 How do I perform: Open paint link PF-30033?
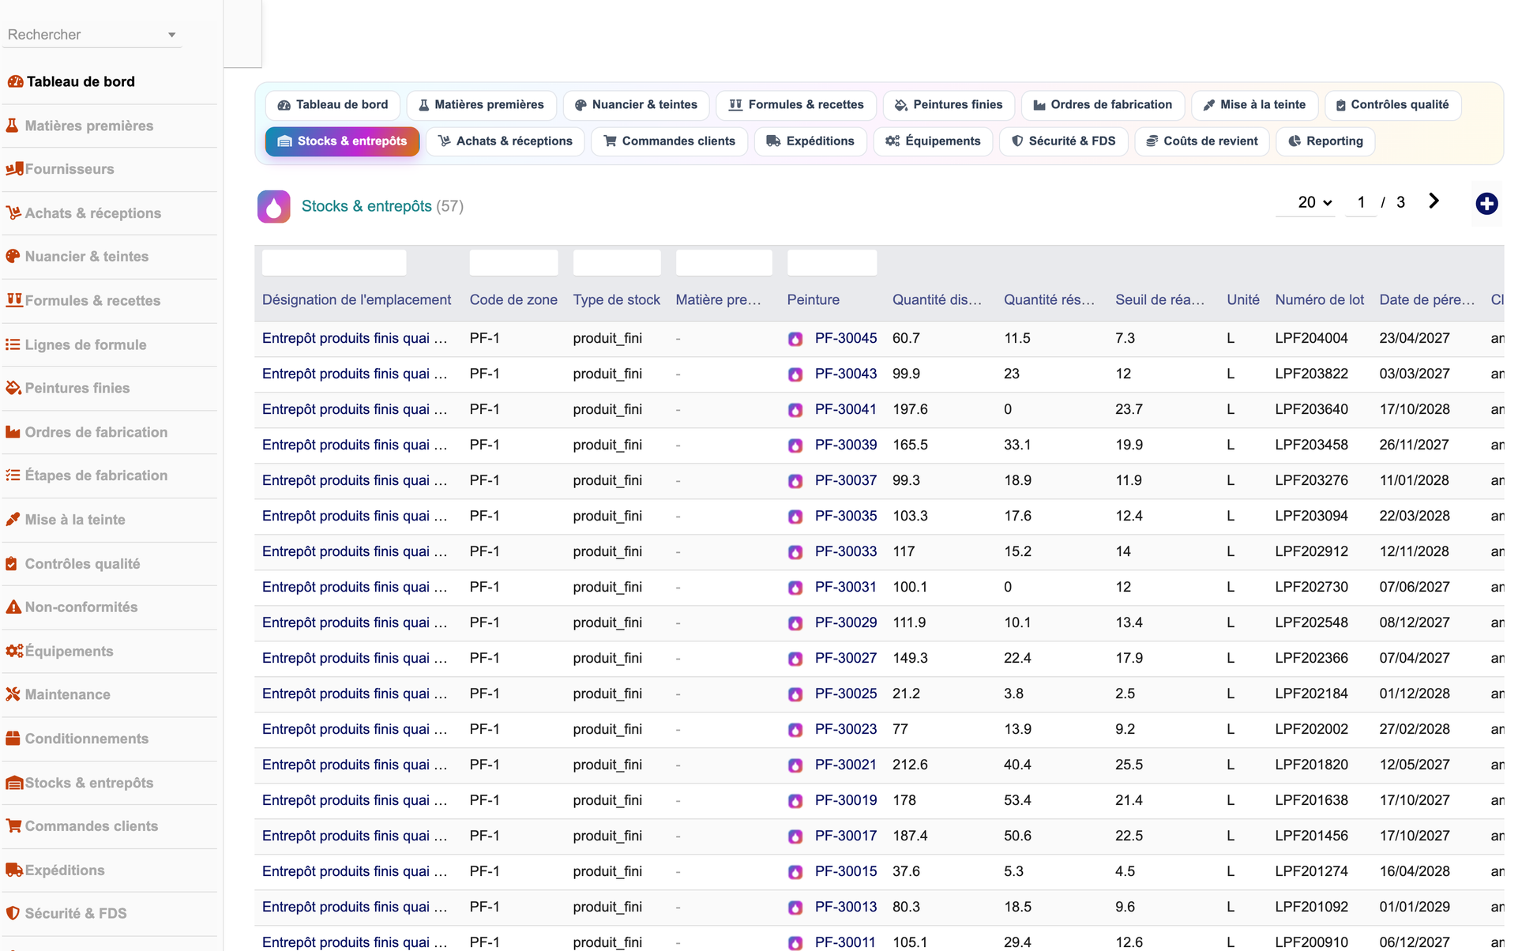click(846, 551)
